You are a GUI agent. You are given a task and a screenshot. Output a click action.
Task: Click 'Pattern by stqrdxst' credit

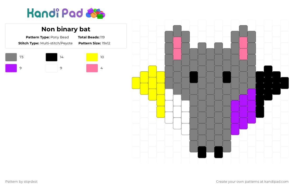21,182
